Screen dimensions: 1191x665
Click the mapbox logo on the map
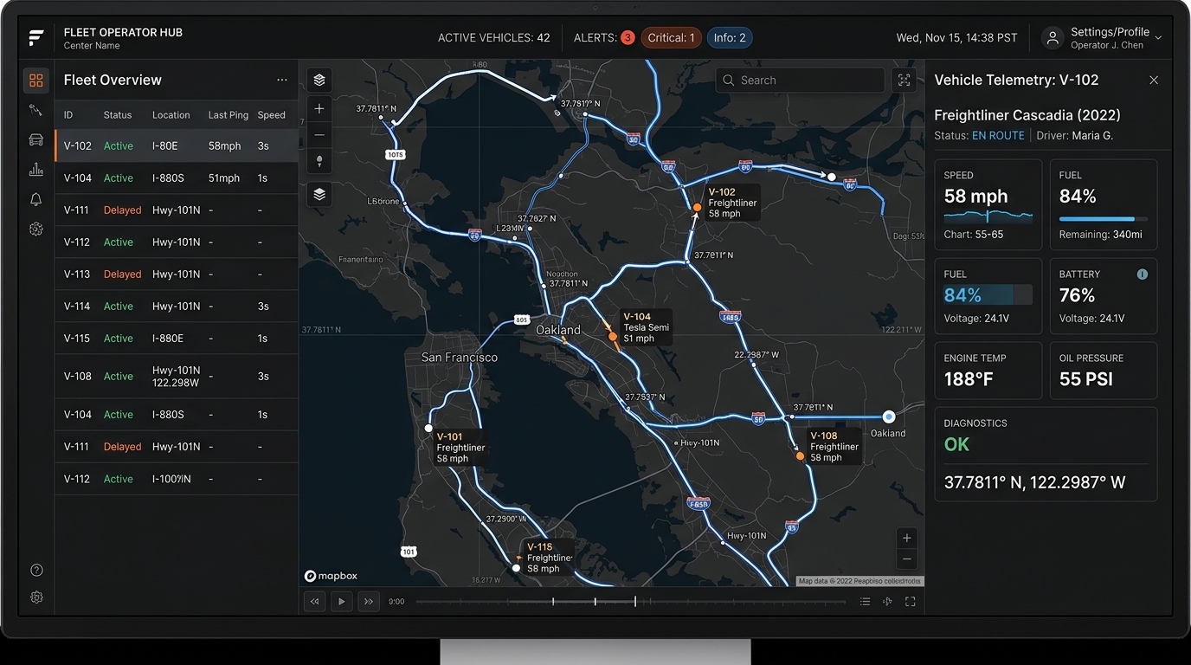point(331,576)
